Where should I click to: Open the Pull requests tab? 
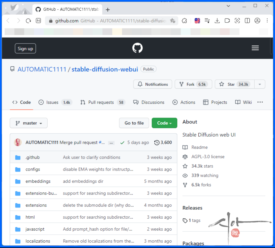[103, 102]
